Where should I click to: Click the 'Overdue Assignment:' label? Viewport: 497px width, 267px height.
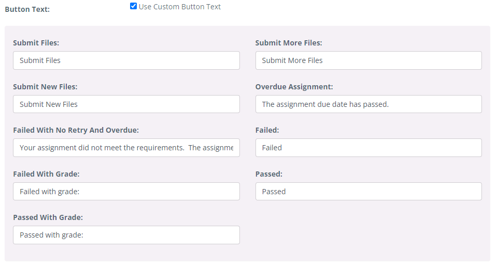pos(294,87)
